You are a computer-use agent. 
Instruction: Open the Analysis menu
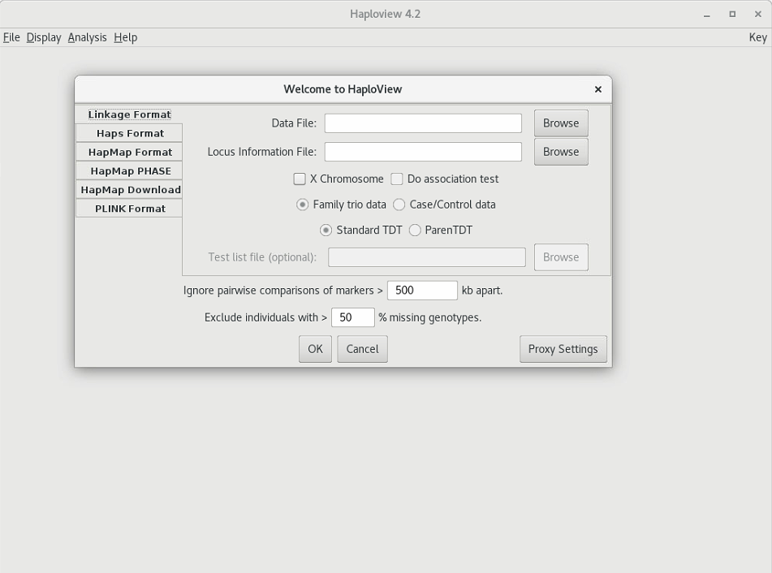click(87, 37)
